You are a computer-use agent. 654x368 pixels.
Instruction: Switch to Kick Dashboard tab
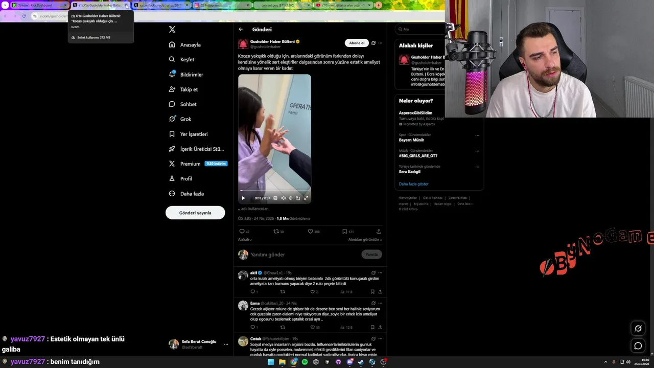click(x=40, y=5)
